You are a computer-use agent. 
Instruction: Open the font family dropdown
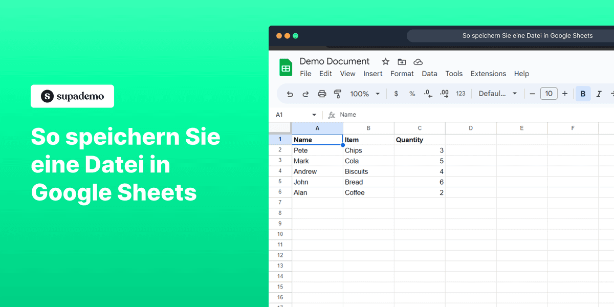tap(497, 94)
